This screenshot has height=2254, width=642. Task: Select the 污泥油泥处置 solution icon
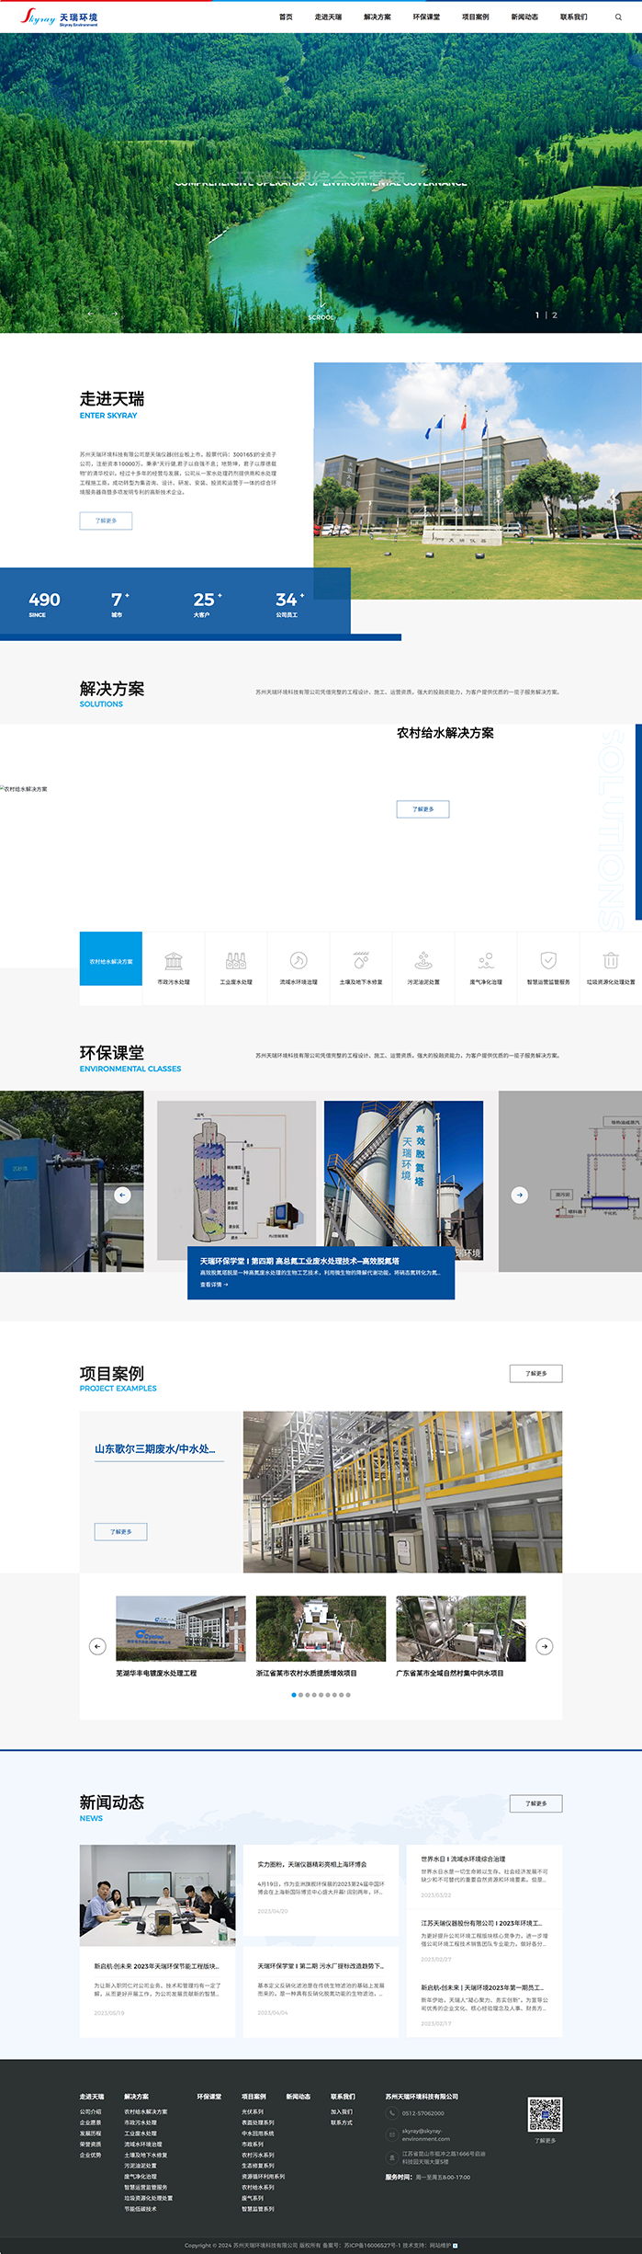[x=423, y=961]
